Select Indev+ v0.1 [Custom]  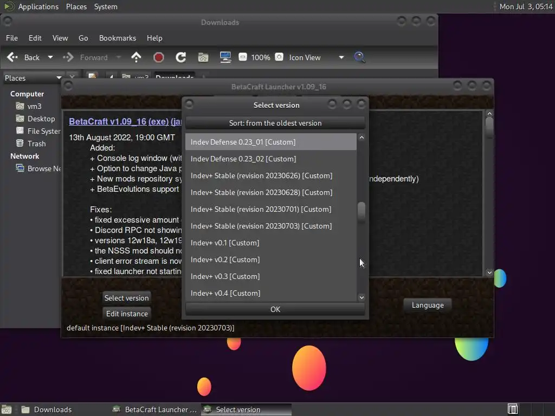(x=271, y=243)
